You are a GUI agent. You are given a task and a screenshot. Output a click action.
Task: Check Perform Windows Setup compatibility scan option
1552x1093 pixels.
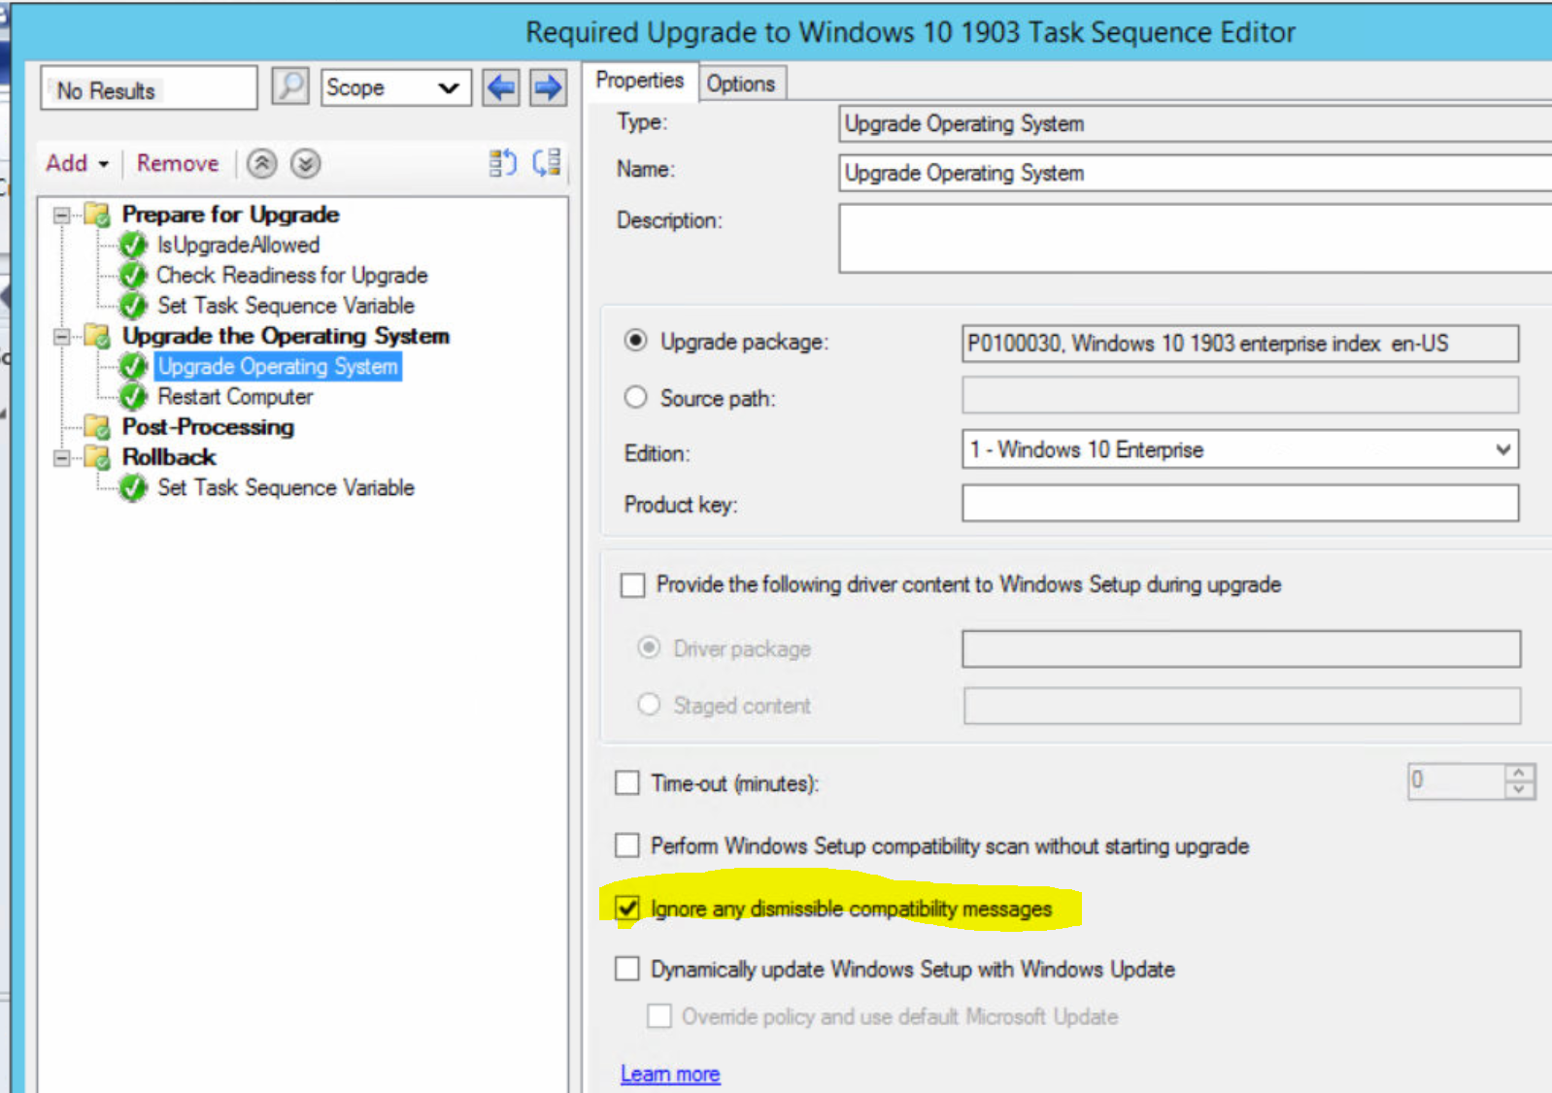[x=627, y=845]
